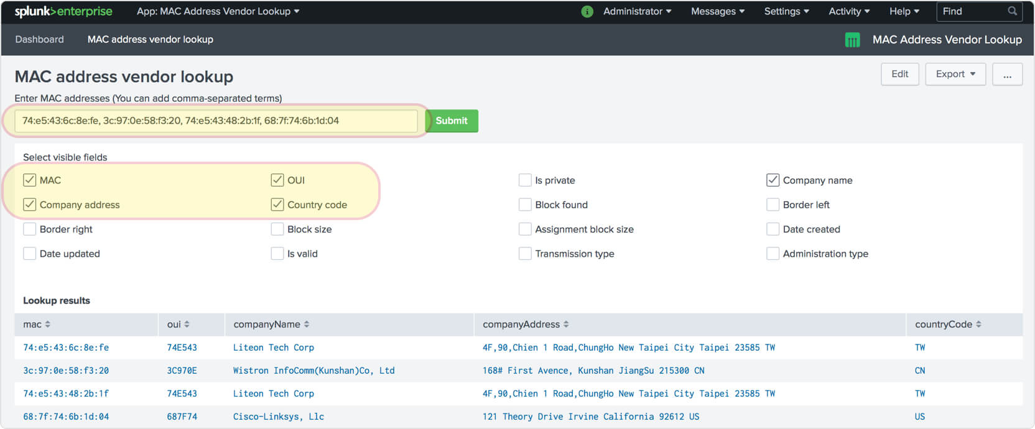Enable the Border left checkbox
1035x429 pixels.
pos(773,205)
